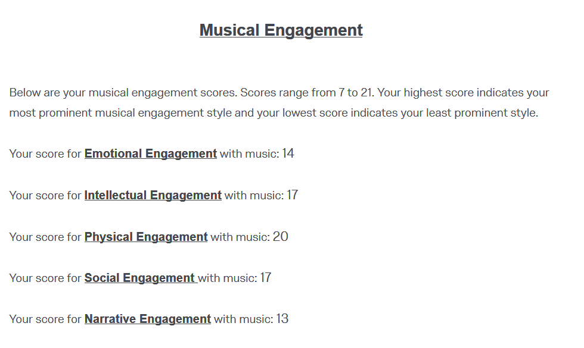
Task: Click 'with music:' after Intellectual Engagement
Action: pos(254,195)
